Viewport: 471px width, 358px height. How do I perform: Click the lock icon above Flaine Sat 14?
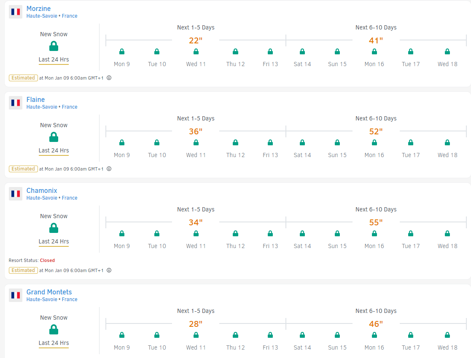pos(302,143)
